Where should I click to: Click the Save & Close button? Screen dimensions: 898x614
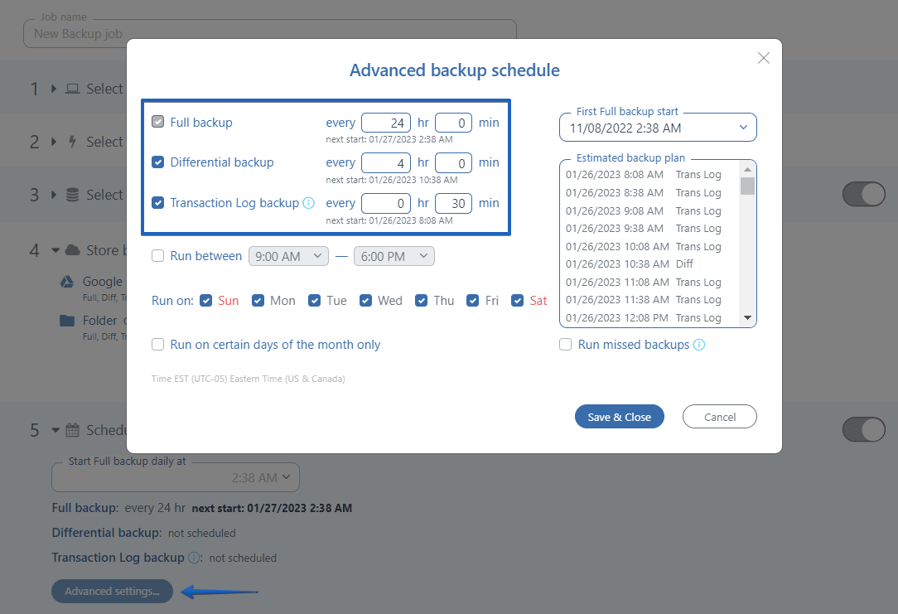619,416
